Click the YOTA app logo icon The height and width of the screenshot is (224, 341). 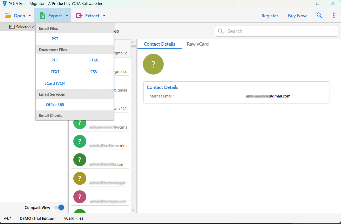pos(4,3)
